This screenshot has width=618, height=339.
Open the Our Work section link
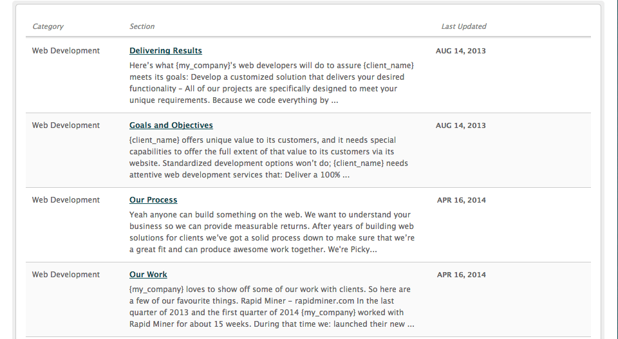tap(148, 275)
